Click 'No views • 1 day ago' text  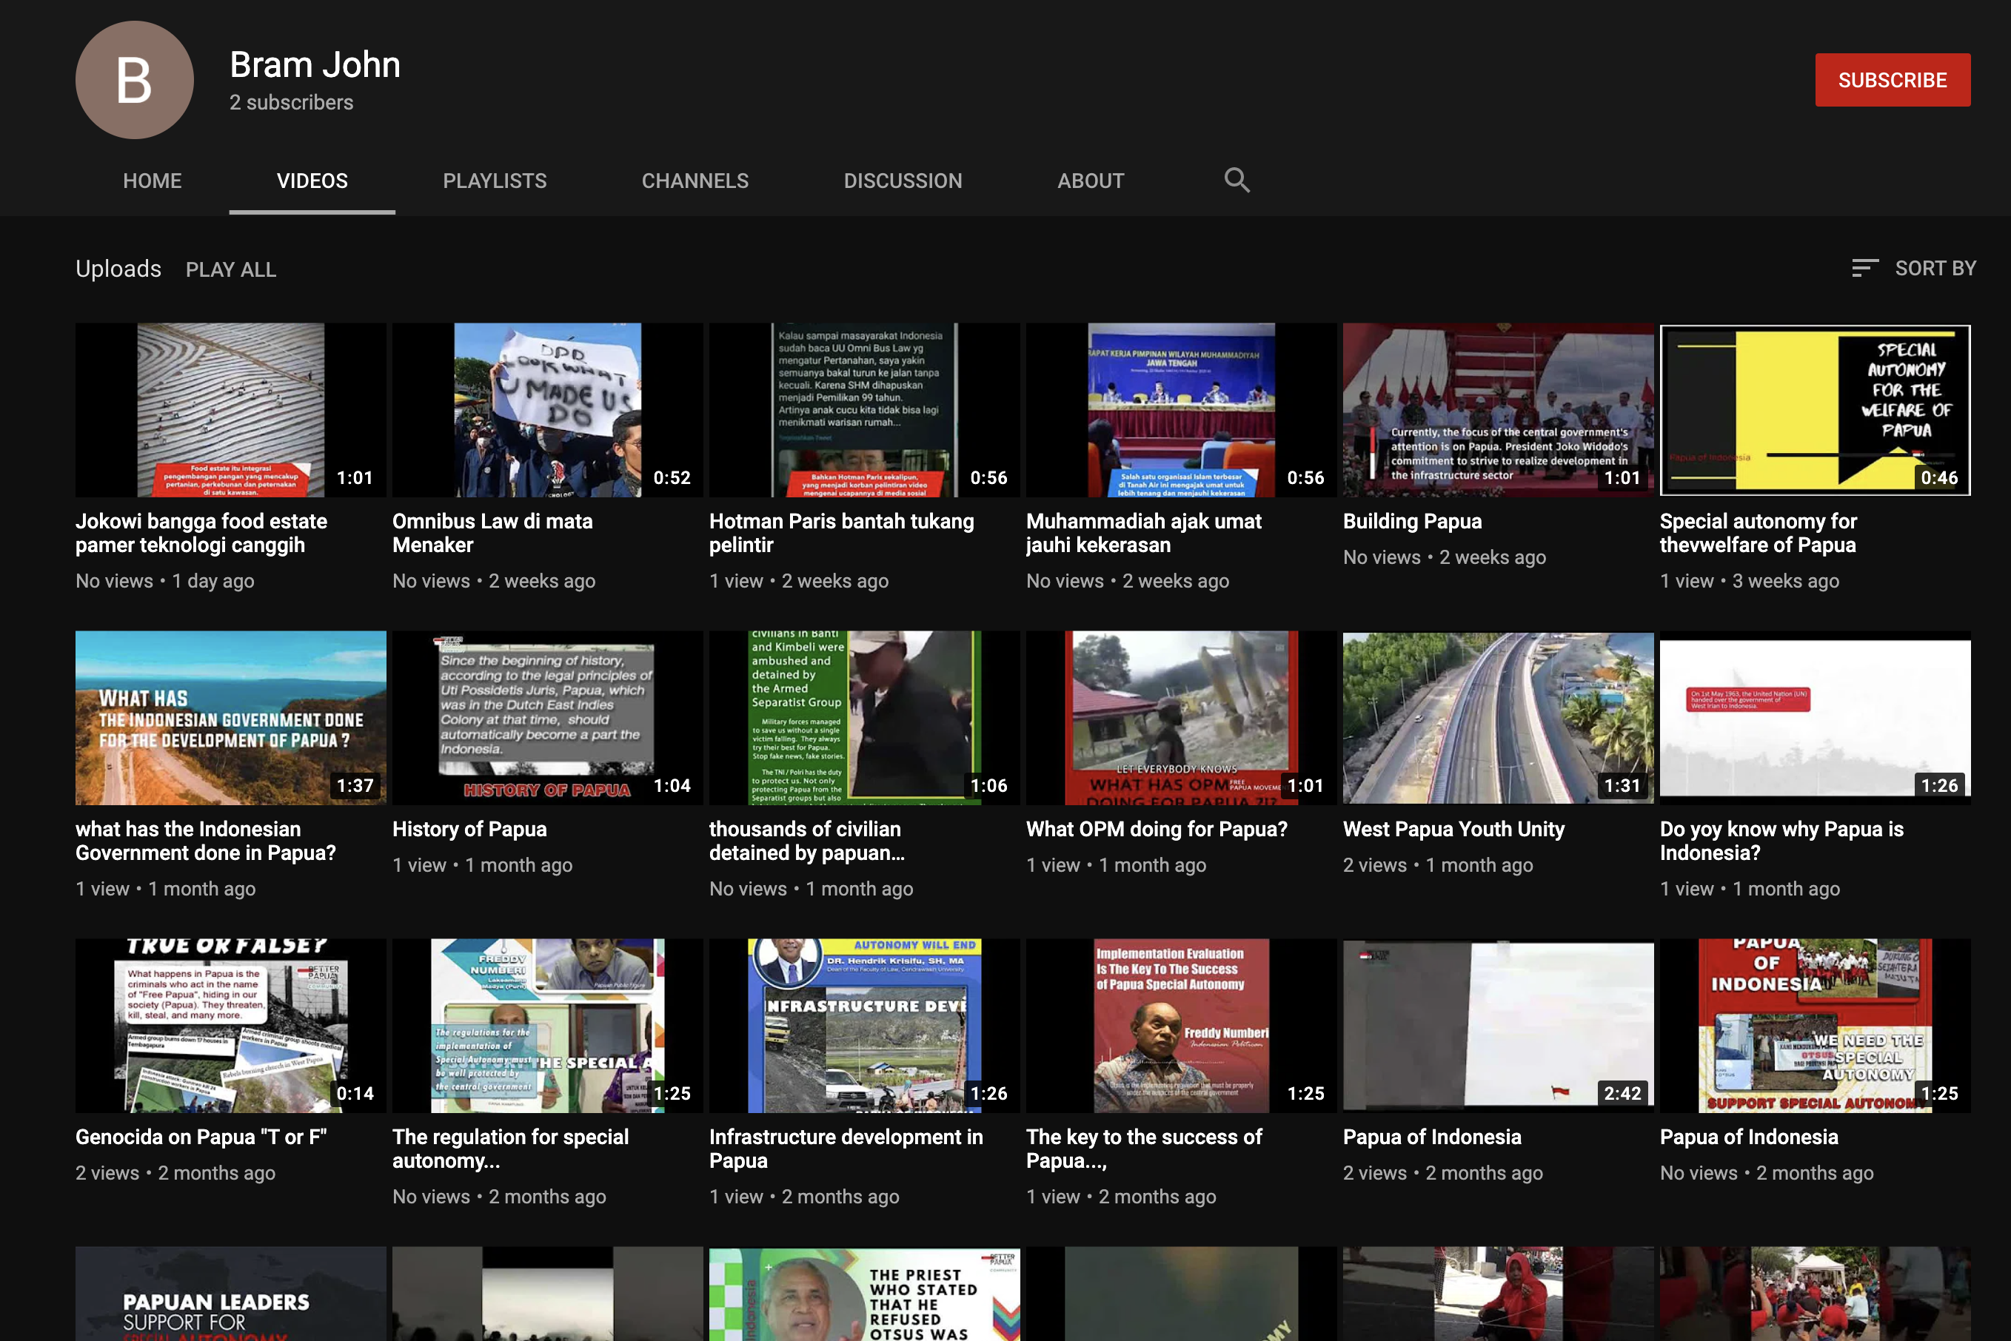[165, 582]
